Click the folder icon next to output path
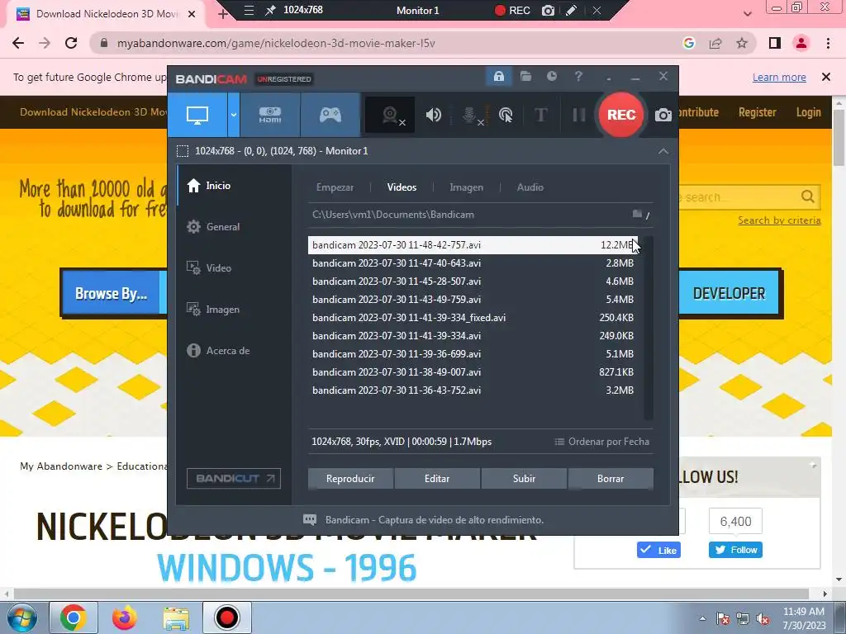 637,215
